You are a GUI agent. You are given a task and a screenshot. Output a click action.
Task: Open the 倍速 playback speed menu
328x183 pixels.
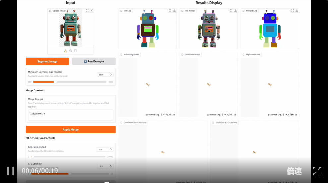click(x=294, y=171)
